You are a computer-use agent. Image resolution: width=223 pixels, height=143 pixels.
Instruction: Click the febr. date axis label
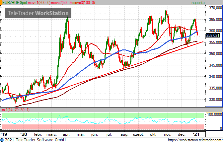click(38, 134)
